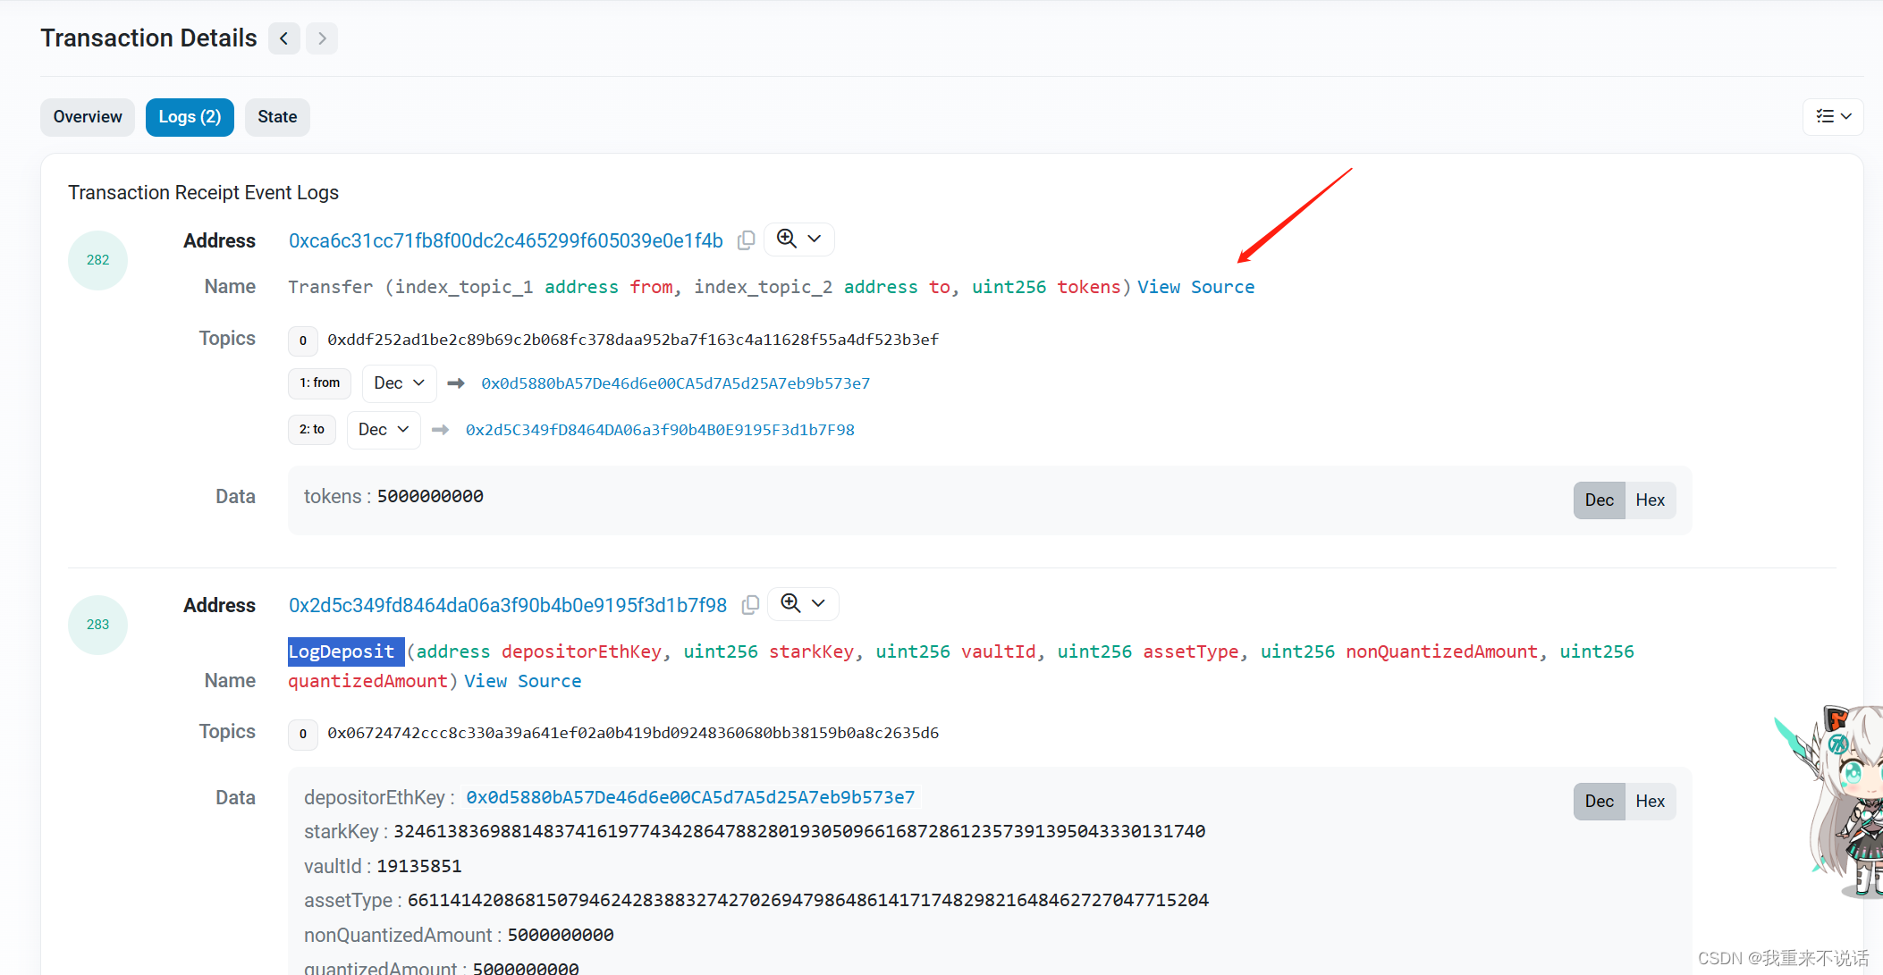Open list view options menu

pyautogui.click(x=1832, y=117)
